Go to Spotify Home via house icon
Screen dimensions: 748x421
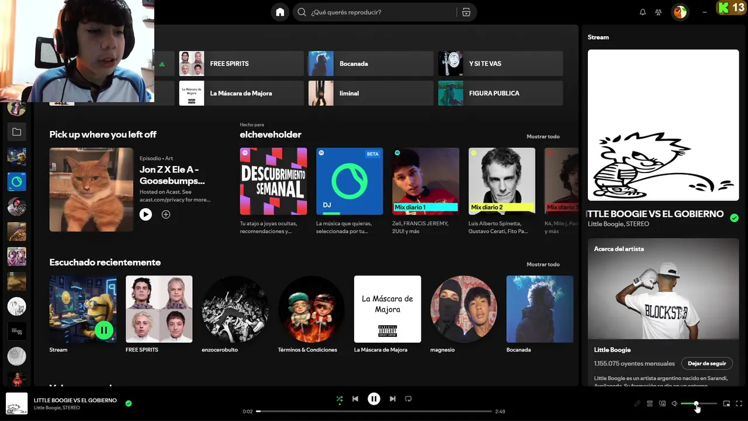pyautogui.click(x=280, y=12)
